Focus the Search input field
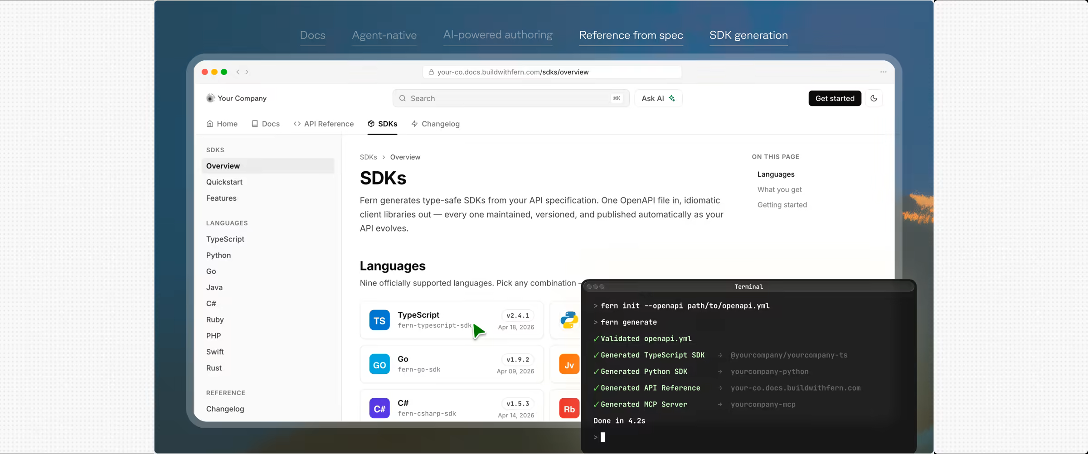Screen dimensions: 1088x454 pos(511,98)
